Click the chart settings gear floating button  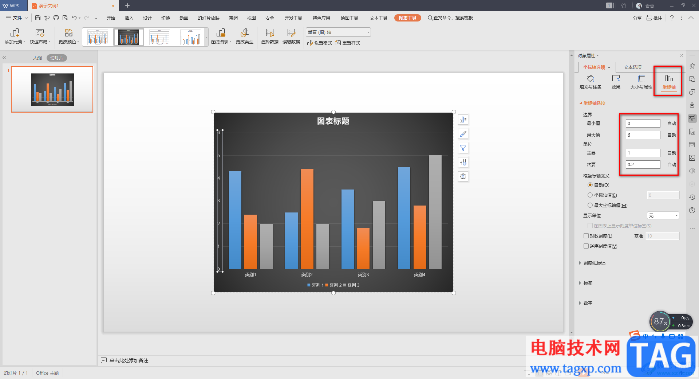pyautogui.click(x=463, y=176)
